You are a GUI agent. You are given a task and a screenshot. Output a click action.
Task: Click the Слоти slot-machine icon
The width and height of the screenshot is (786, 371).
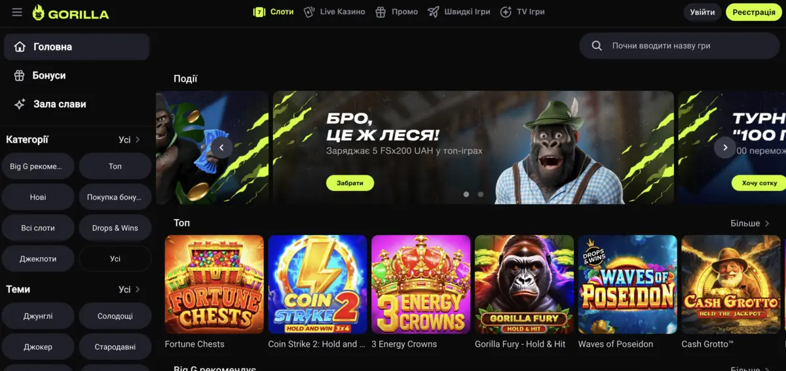click(x=259, y=12)
